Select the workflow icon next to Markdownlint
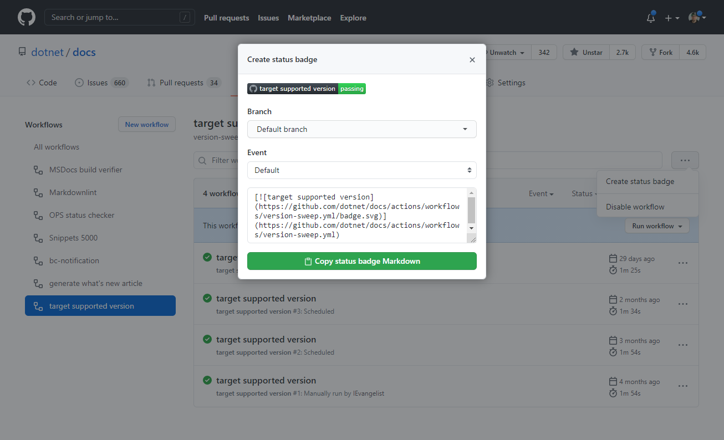 38,192
